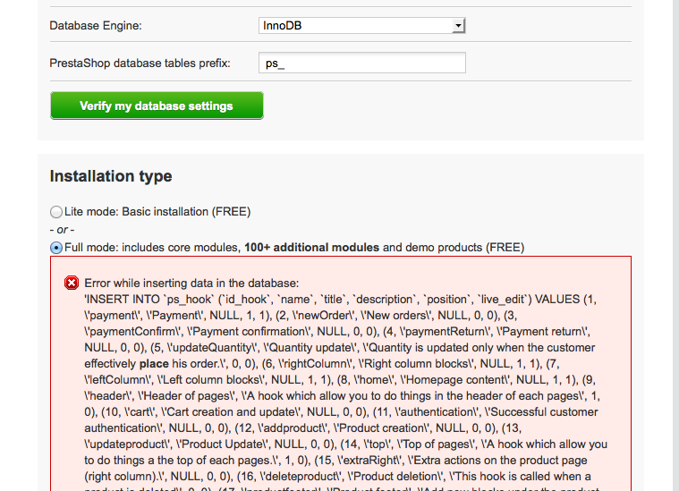Viewport: 679px width, 491px height.
Task: Select Lite mode basic installation radio button
Action: [x=56, y=212]
